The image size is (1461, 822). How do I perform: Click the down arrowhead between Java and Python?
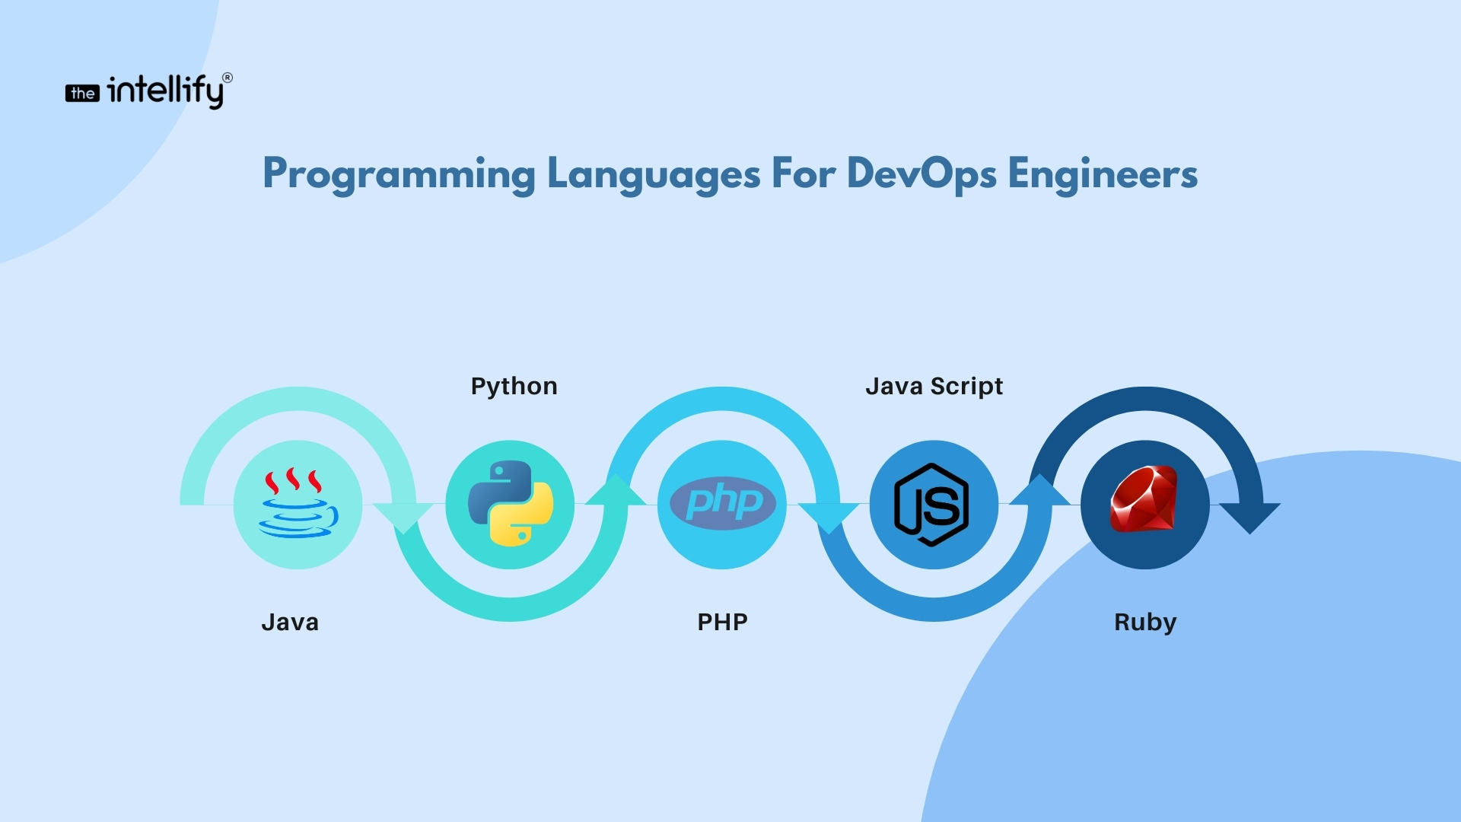point(403,516)
